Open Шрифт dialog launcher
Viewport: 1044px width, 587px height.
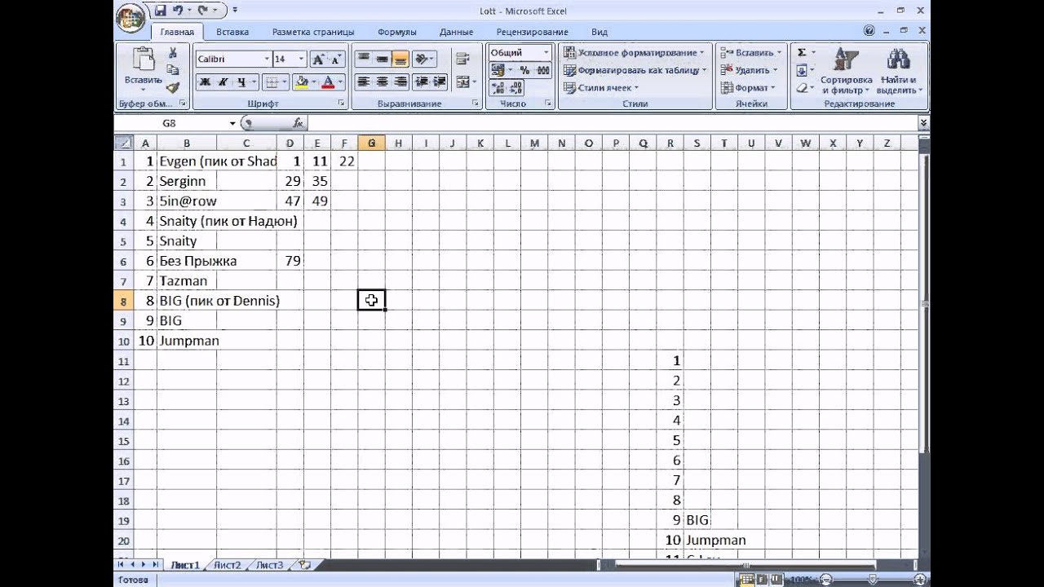(340, 104)
